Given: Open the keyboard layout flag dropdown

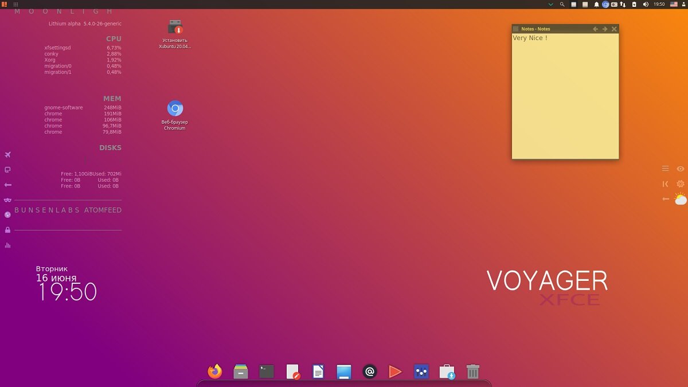Looking at the screenshot, I should [674, 4].
